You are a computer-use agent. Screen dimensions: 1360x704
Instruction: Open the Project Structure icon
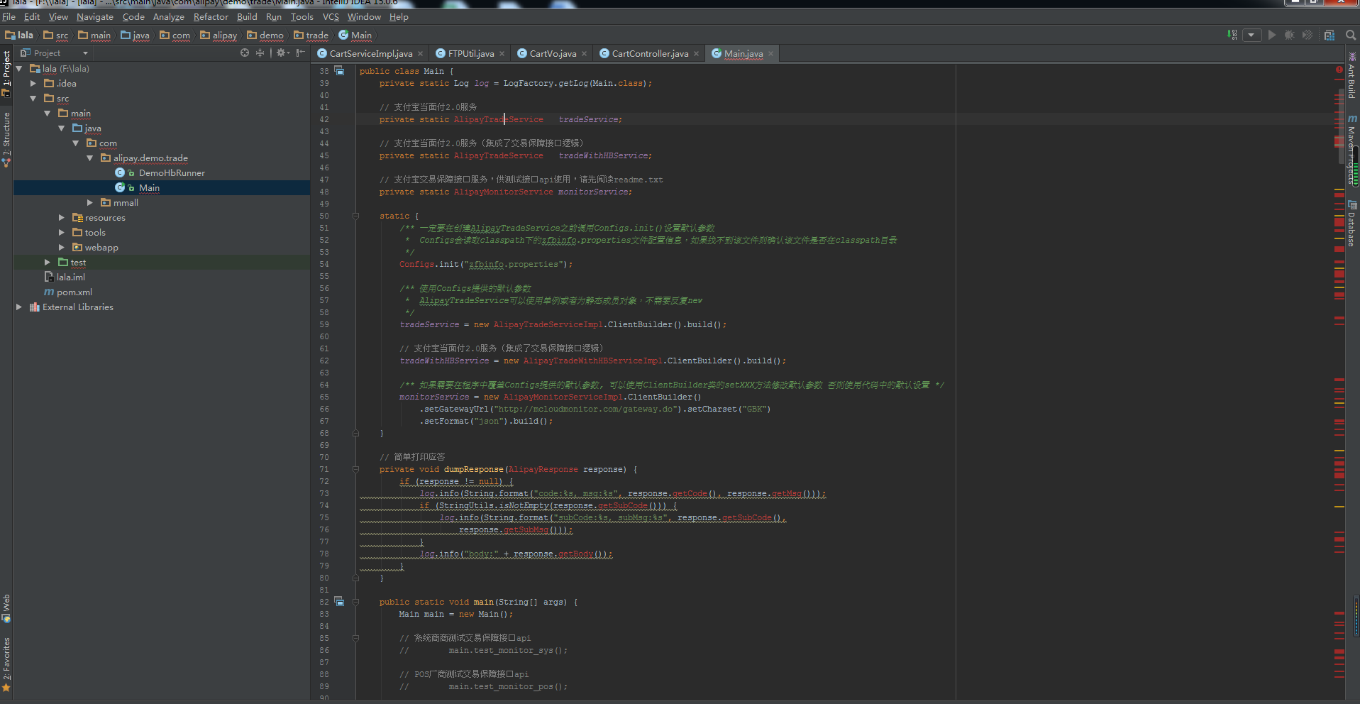[1329, 35]
